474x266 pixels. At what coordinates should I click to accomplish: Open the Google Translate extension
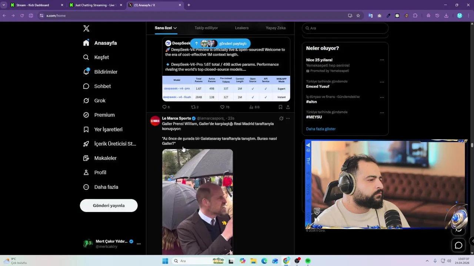tap(370, 16)
